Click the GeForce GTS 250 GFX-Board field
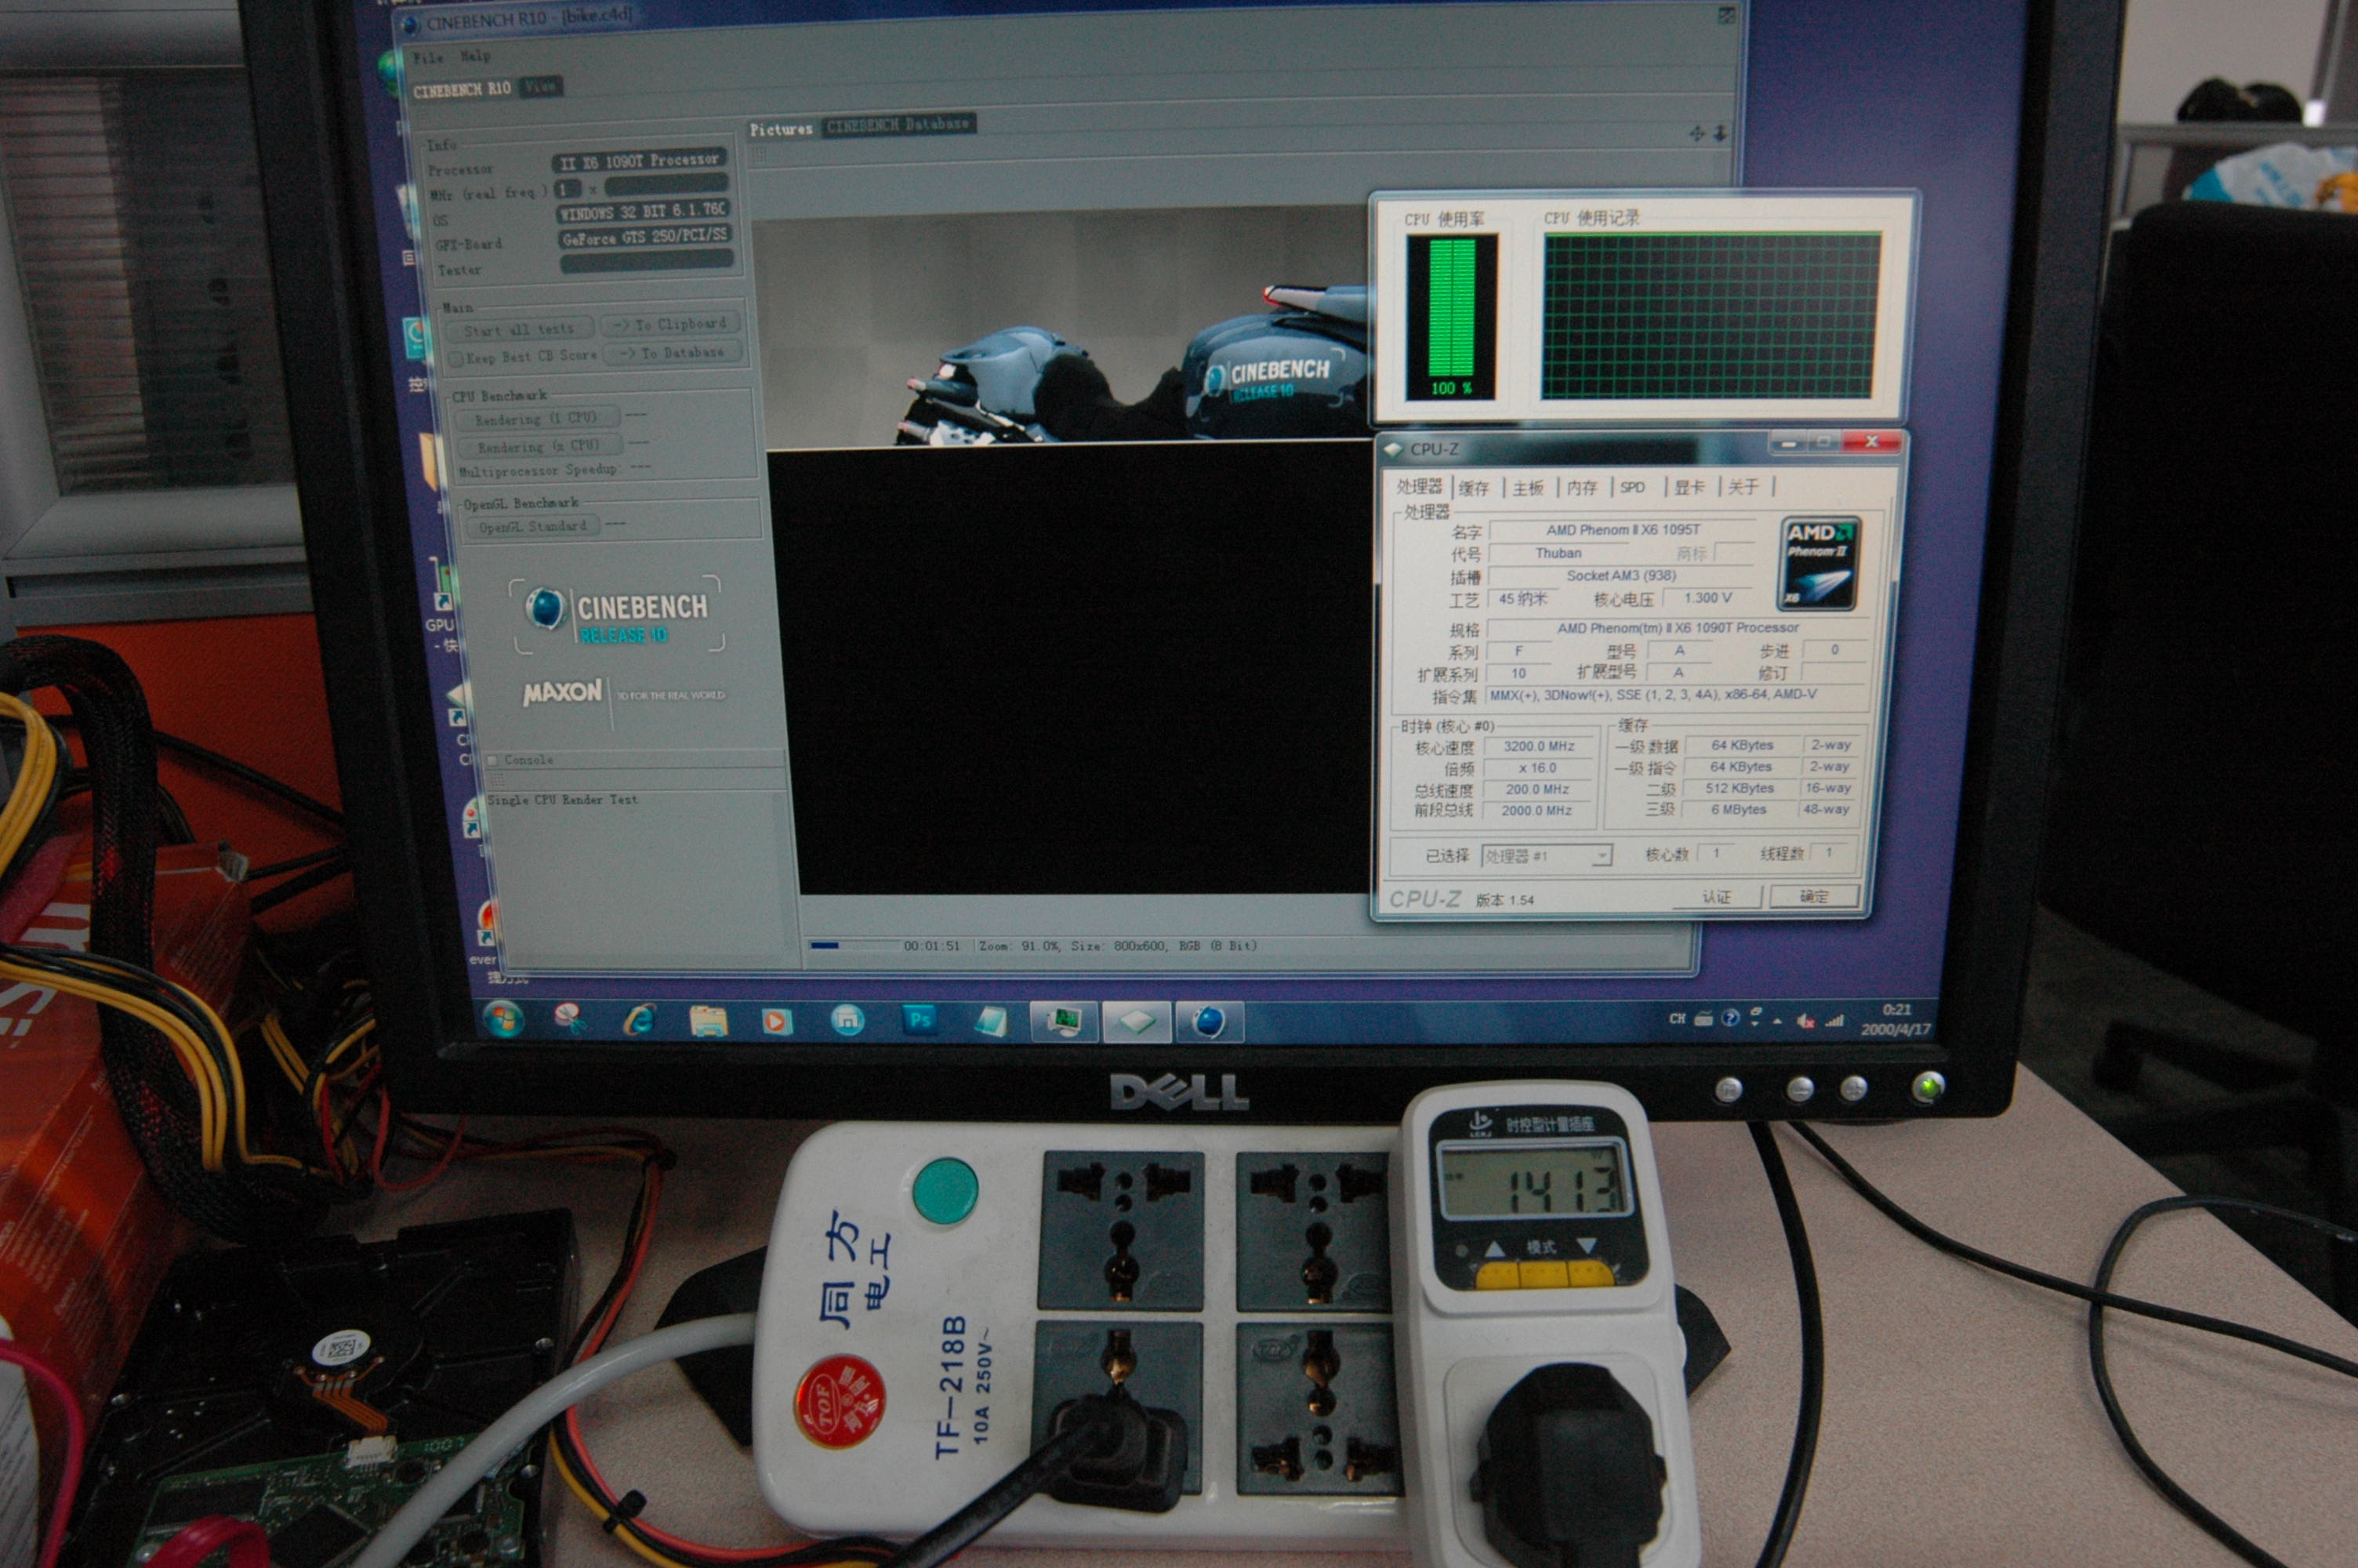The width and height of the screenshot is (2358, 1568). pyautogui.click(x=644, y=237)
